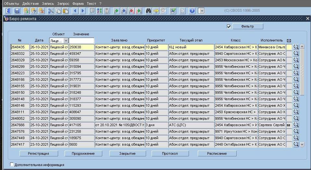
Task: Click the empty Значение filter field
Action: 81,41
